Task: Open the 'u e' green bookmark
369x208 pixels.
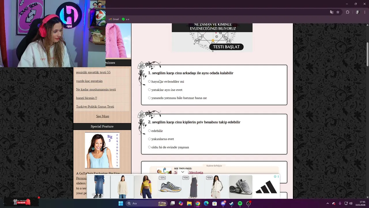Action: pos(125,19)
